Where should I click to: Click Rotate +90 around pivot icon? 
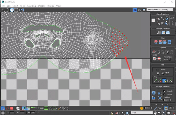click(167, 18)
